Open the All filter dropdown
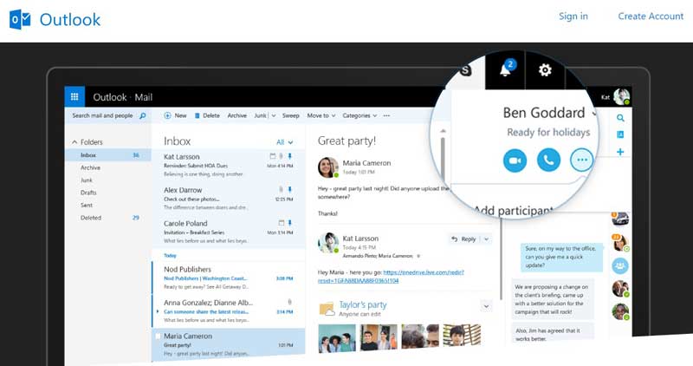The height and width of the screenshot is (366, 693). pyautogui.click(x=285, y=142)
